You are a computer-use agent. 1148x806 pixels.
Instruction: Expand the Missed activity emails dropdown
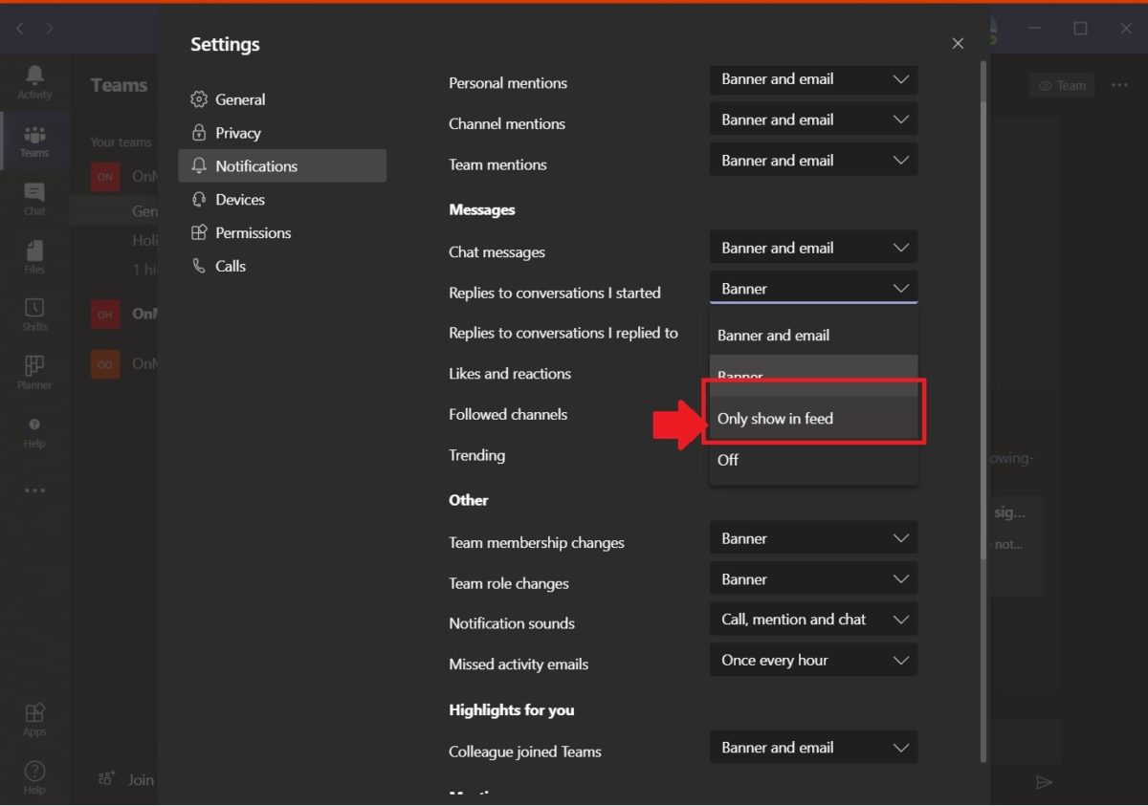point(813,660)
